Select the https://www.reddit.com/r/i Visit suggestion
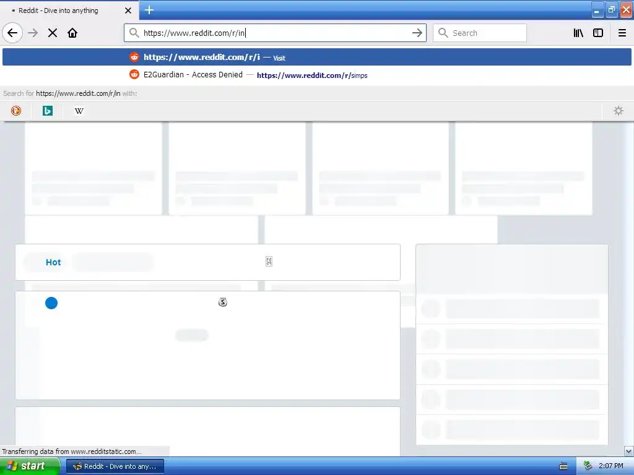This screenshot has height=475, width=634. tap(317, 57)
